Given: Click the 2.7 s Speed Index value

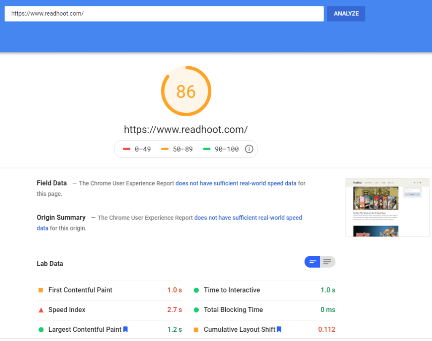Looking at the screenshot, I should [175, 310].
